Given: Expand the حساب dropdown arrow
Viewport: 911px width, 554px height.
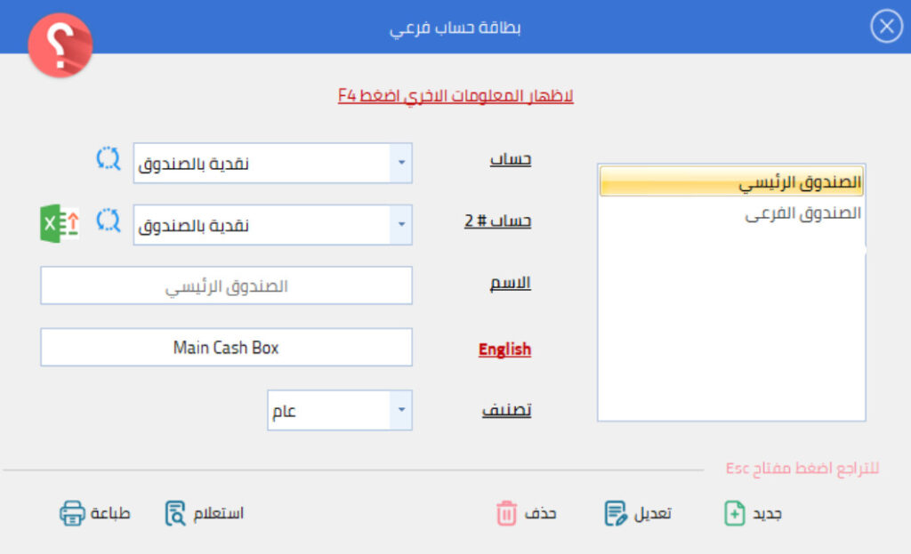Looking at the screenshot, I should pyautogui.click(x=400, y=164).
